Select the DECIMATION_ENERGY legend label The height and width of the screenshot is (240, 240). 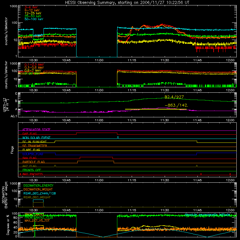point(38,185)
